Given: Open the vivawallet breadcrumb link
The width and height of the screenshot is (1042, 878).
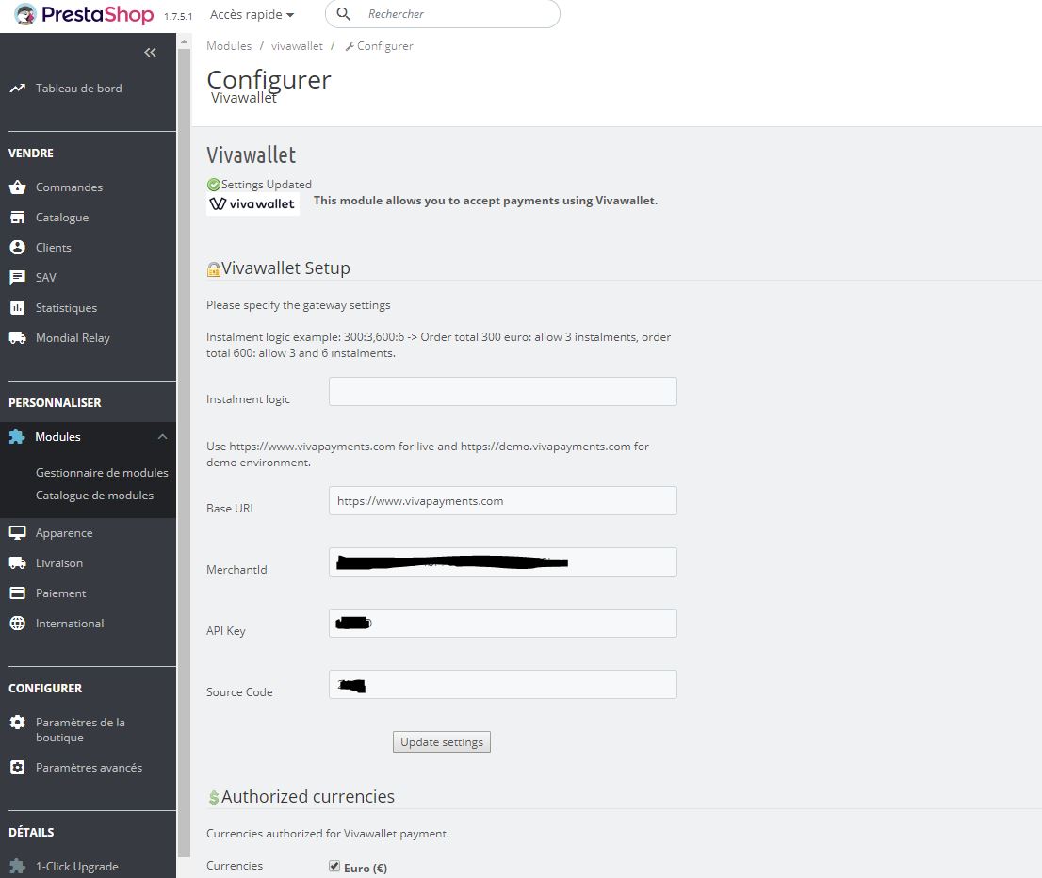Looking at the screenshot, I should 296,45.
